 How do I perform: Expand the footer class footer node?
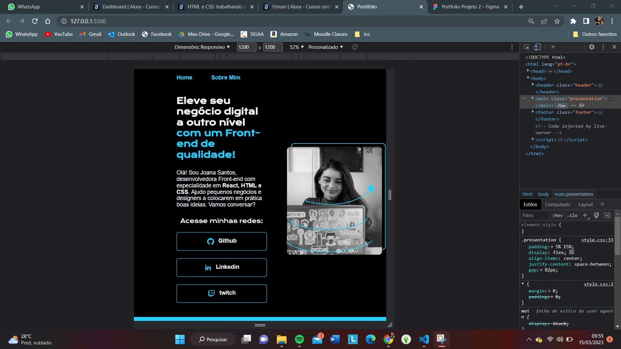click(x=533, y=112)
